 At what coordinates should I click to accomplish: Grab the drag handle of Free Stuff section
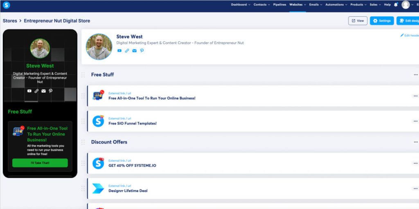tap(83, 75)
